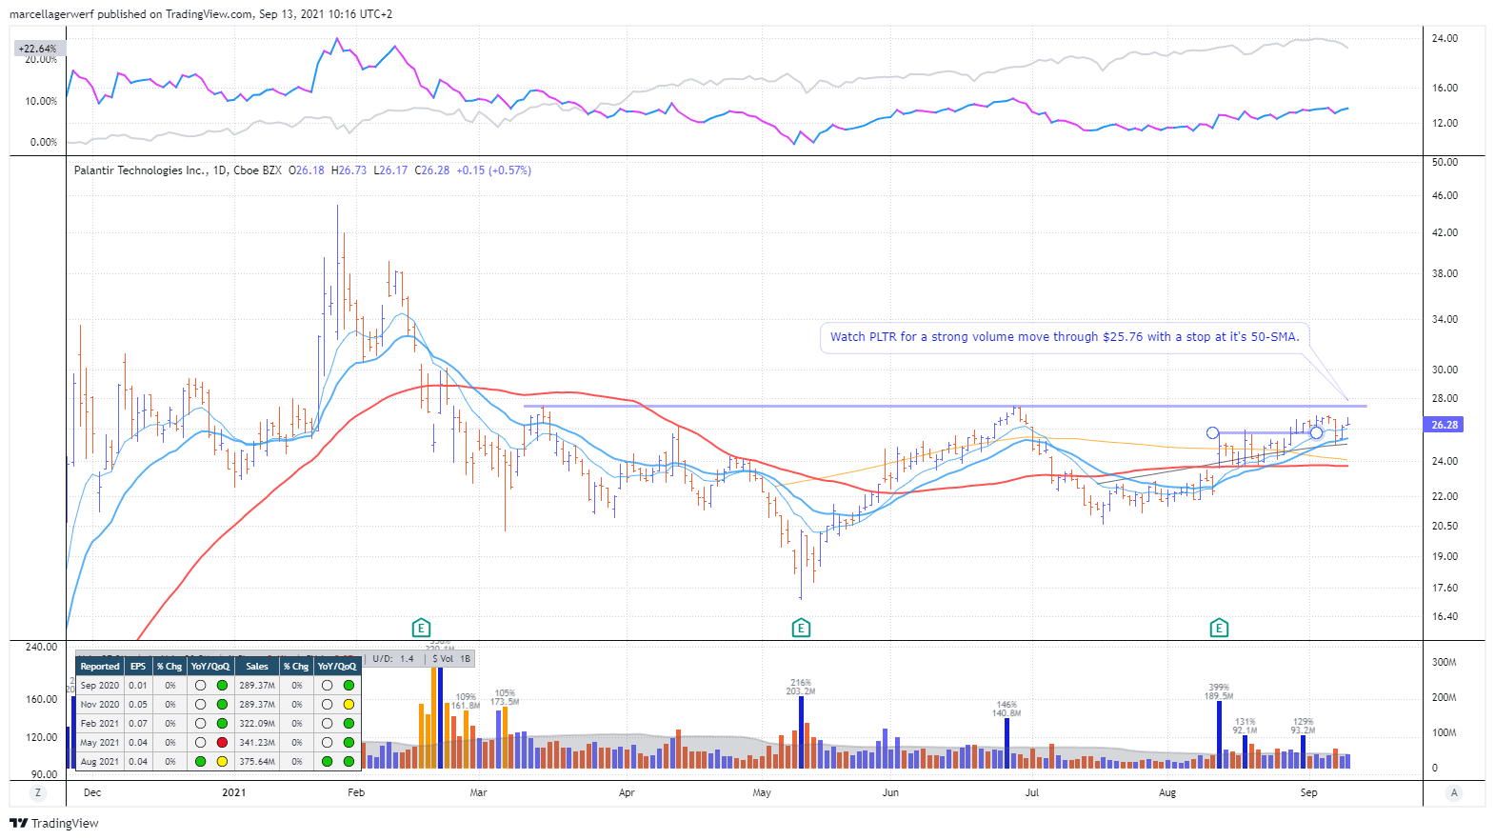Click the EPS column header
Screen dimensions: 1495x840
tap(138, 667)
